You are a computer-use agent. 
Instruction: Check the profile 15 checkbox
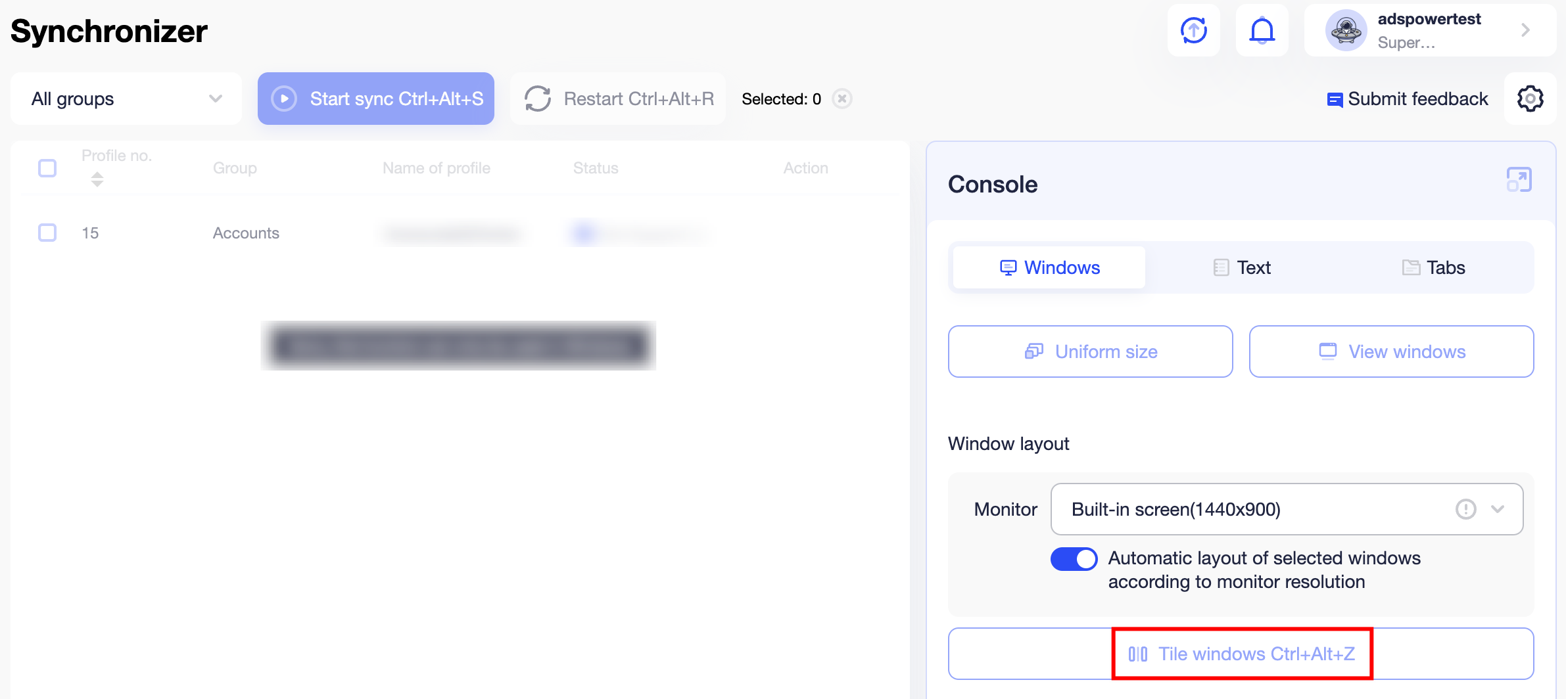pos(47,233)
